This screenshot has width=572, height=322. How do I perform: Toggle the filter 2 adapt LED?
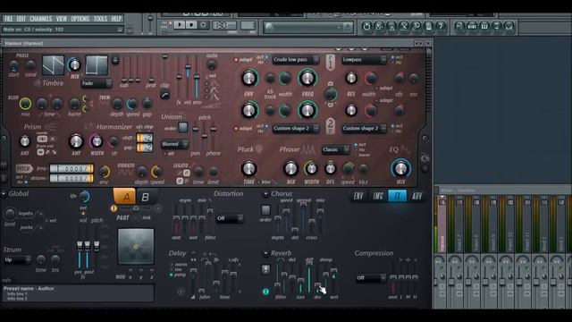(x=236, y=129)
